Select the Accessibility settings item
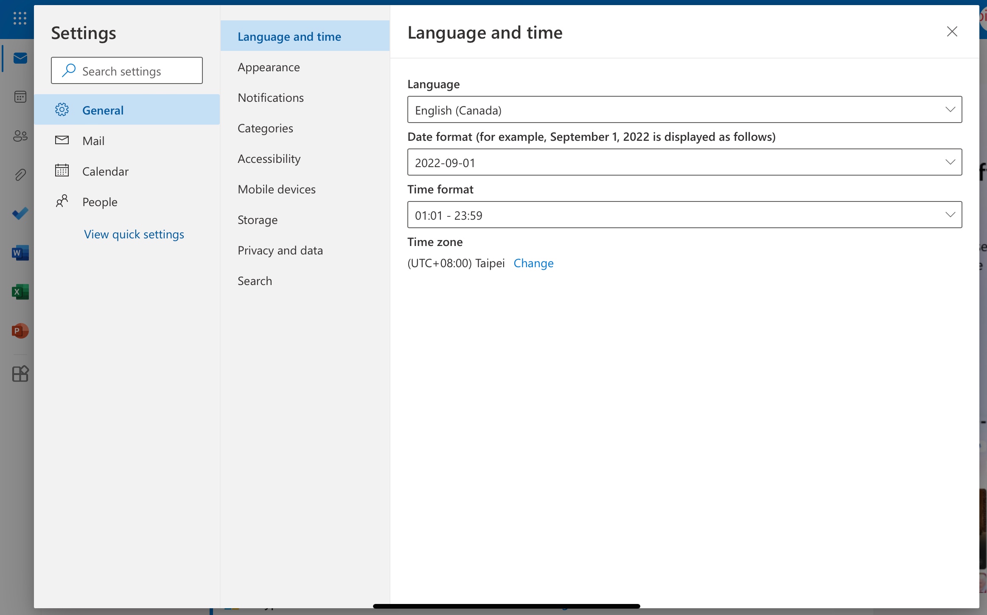The height and width of the screenshot is (615, 987). [x=269, y=158]
